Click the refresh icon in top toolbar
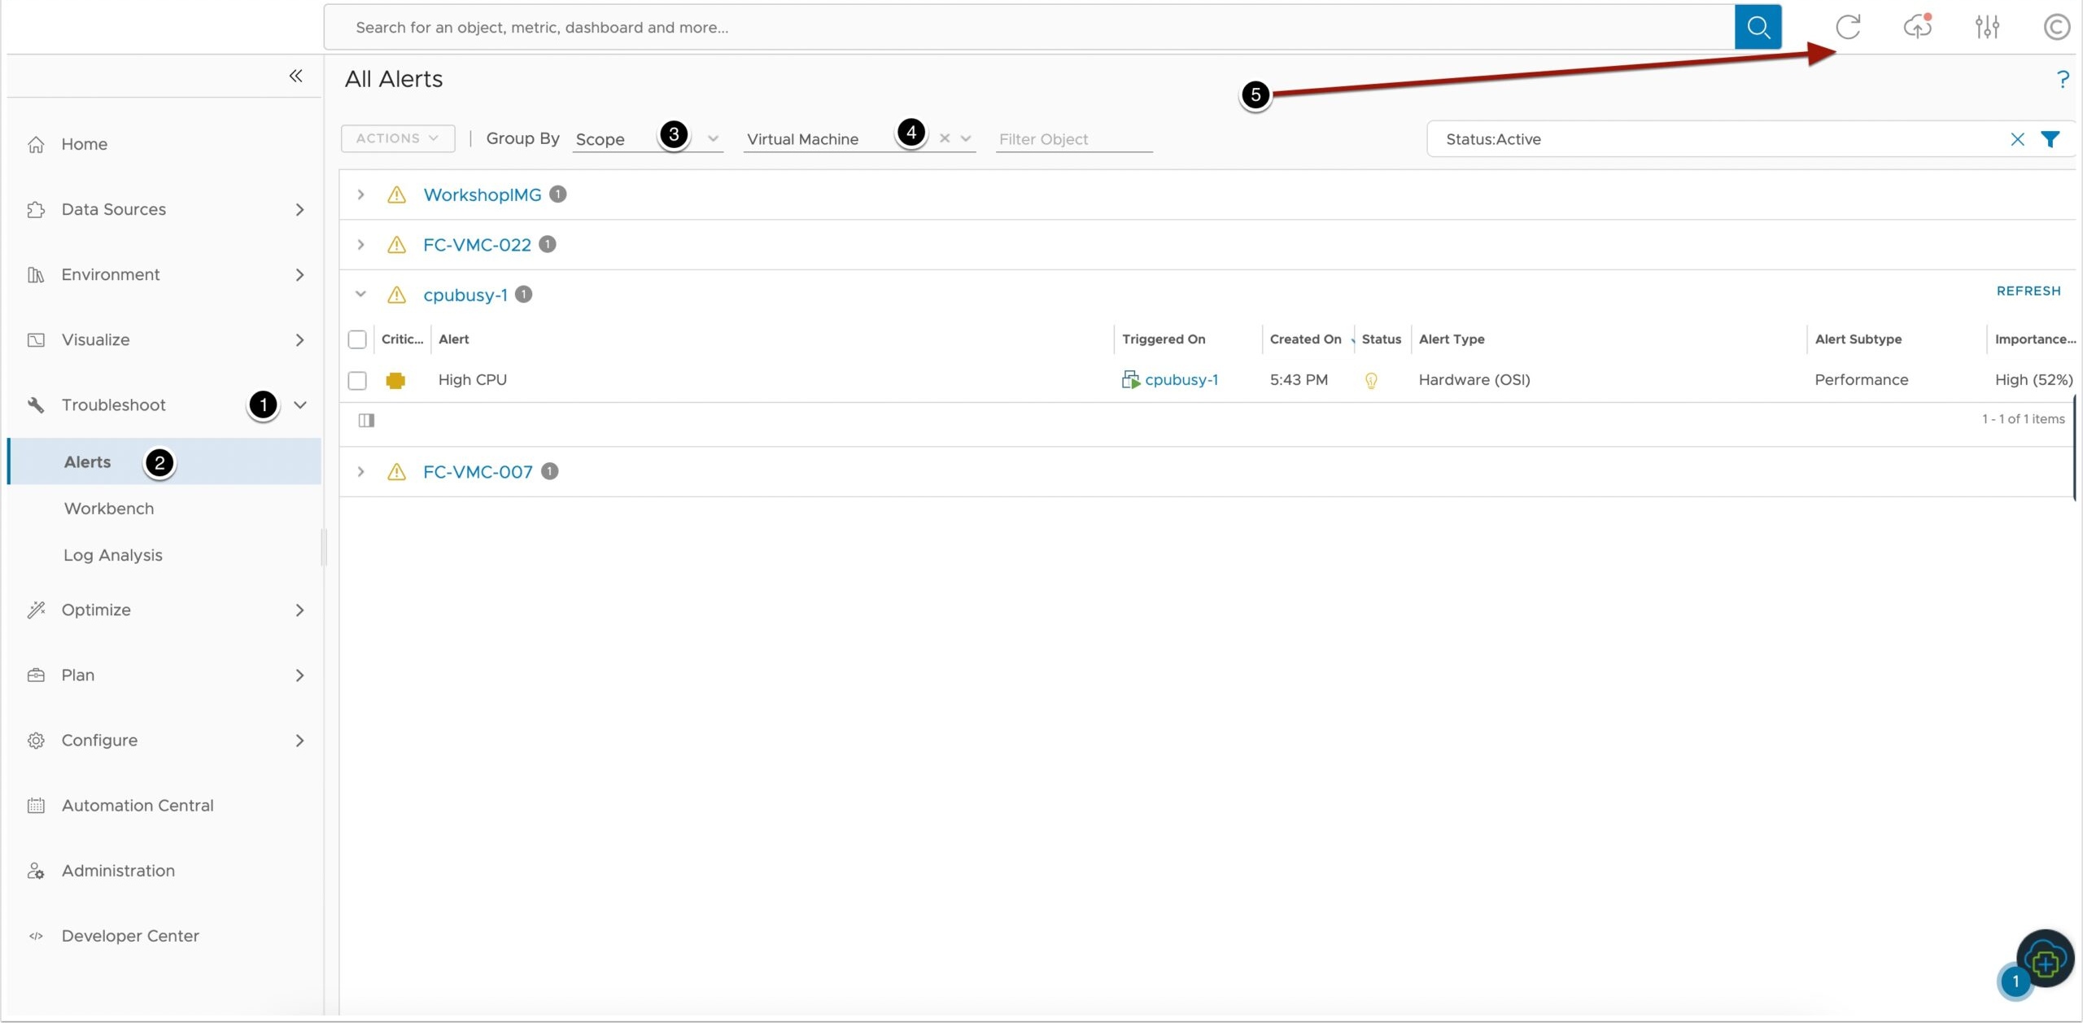The image size is (2083, 1023). (1848, 27)
